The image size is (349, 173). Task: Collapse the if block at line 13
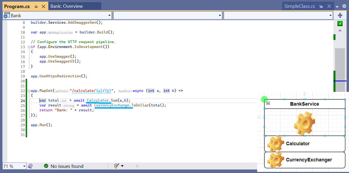(x=29, y=47)
